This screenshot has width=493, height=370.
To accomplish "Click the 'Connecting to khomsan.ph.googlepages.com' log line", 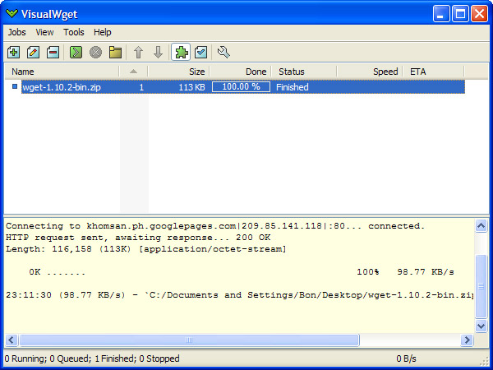I will pos(215,226).
